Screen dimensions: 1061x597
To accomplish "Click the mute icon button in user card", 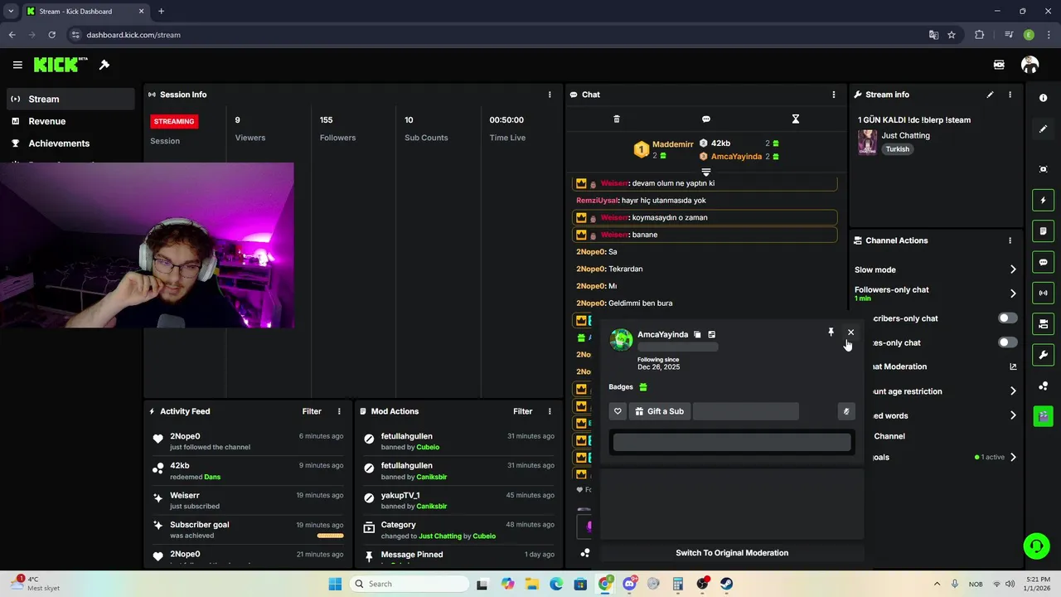I will pyautogui.click(x=845, y=411).
